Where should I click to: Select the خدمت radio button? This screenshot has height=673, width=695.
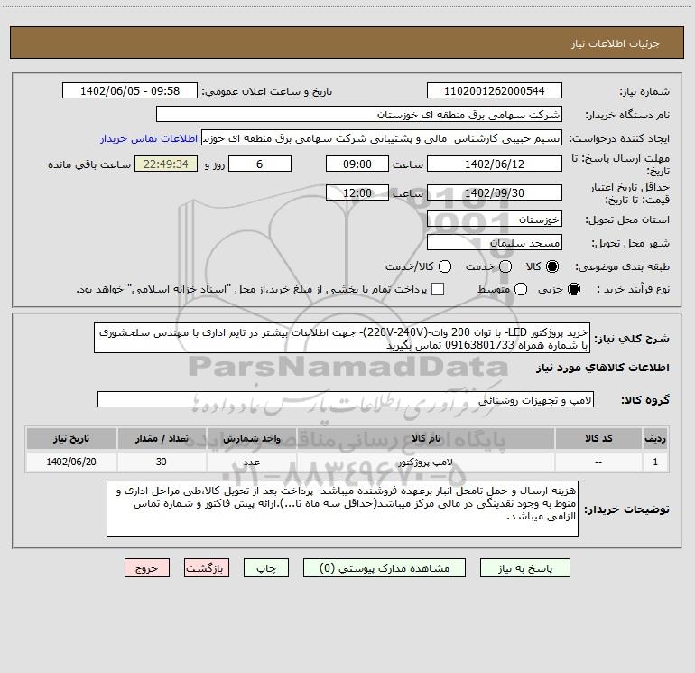pos(505,266)
